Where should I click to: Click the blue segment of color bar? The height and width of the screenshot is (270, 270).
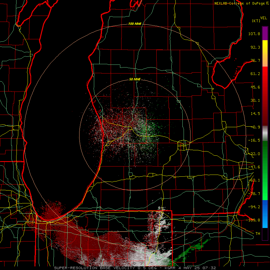265,214
